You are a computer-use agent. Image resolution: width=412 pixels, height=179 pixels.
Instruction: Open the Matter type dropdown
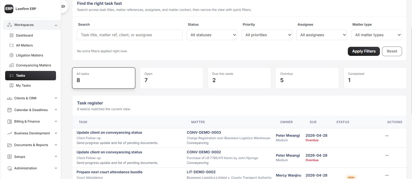pyautogui.click(x=377, y=35)
